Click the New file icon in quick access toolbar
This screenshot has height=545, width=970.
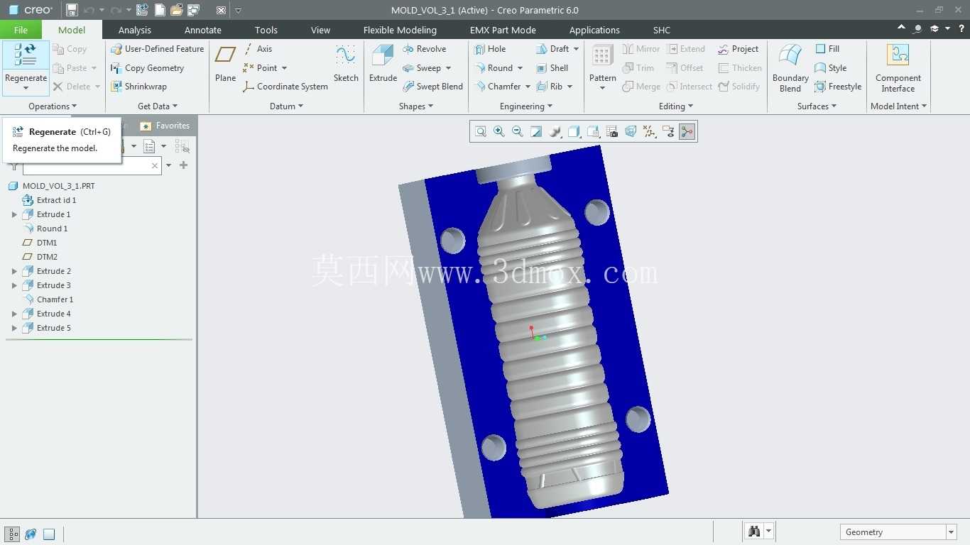[160, 10]
